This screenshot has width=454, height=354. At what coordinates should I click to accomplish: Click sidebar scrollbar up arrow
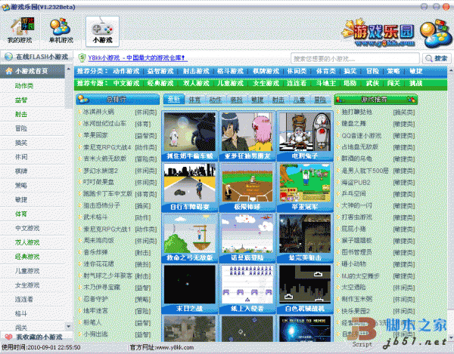point(69,69)
